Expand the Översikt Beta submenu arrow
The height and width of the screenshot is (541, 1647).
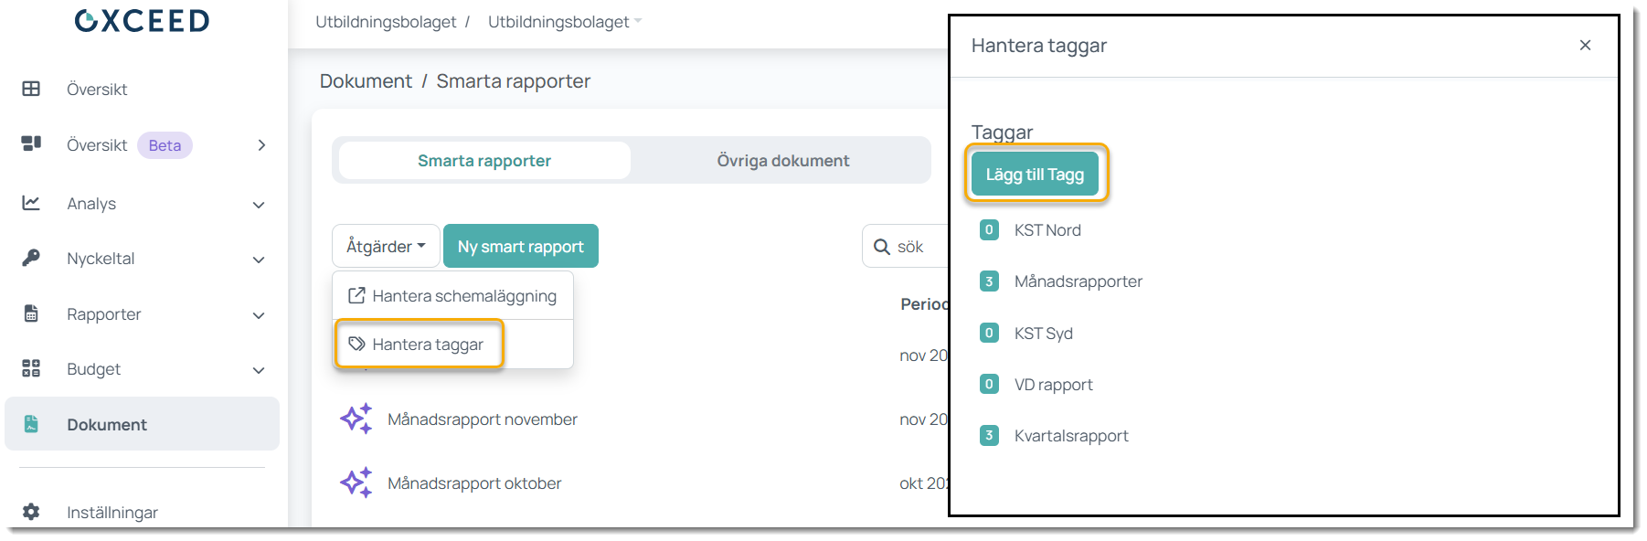[x=261, y=145]
